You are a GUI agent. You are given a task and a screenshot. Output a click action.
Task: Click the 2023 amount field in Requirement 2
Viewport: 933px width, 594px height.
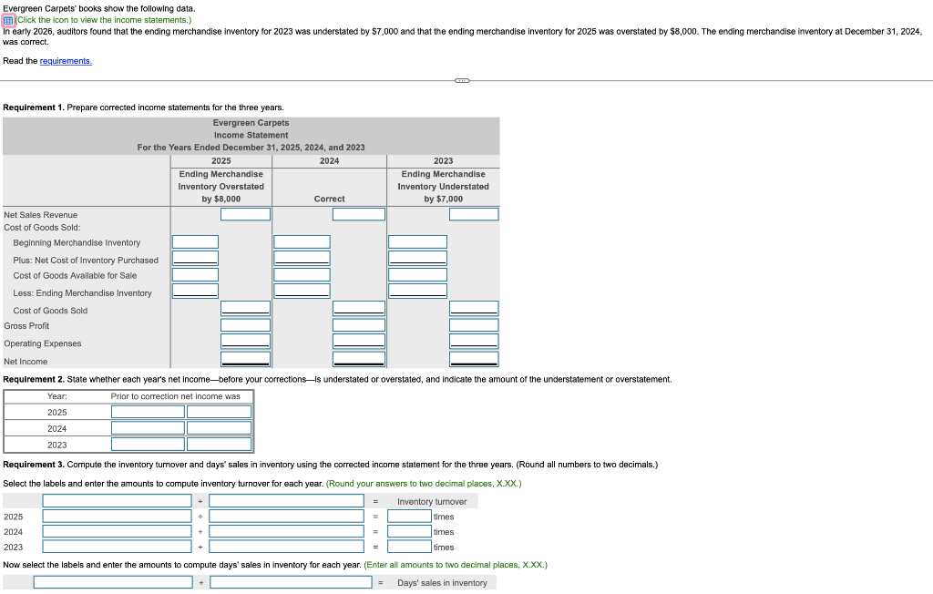[219, 445]
